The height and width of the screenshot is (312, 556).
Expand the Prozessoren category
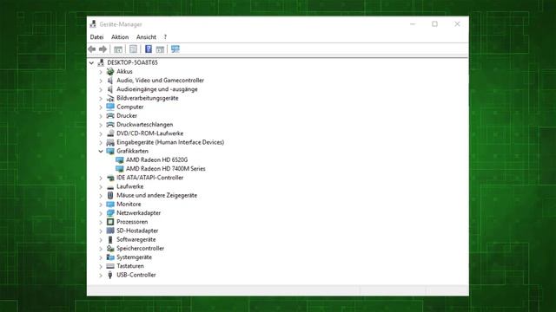click(101, 222)
